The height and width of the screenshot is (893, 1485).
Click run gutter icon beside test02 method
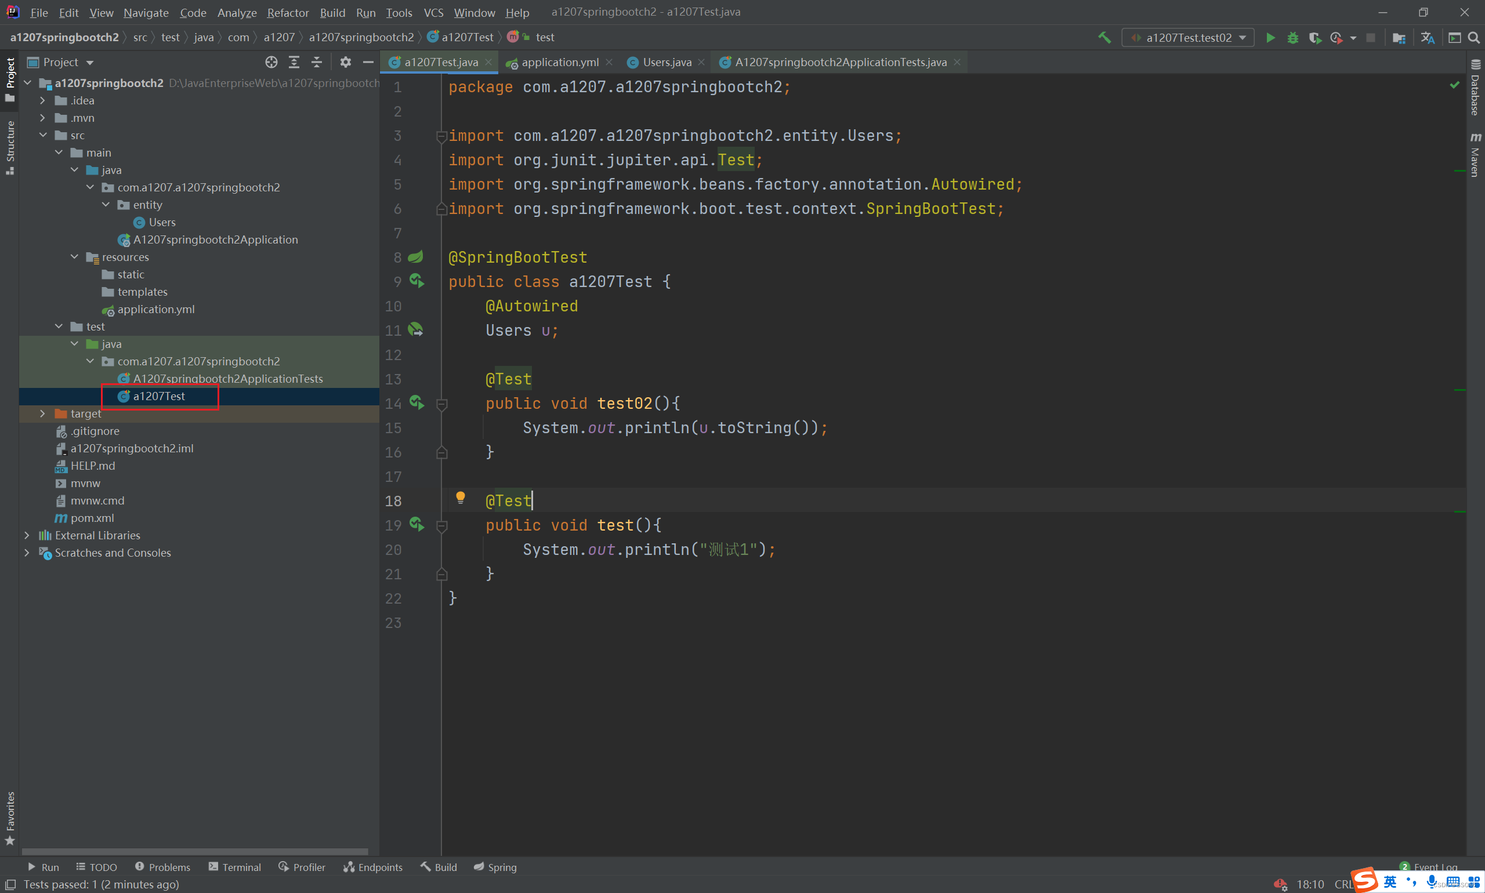tap(416, 402)
